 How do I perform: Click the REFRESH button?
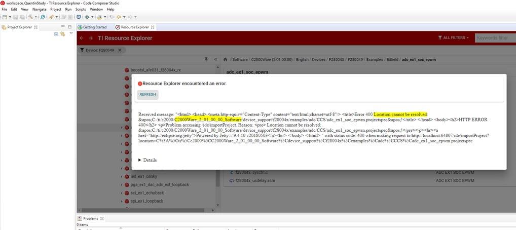click(148, 95)
